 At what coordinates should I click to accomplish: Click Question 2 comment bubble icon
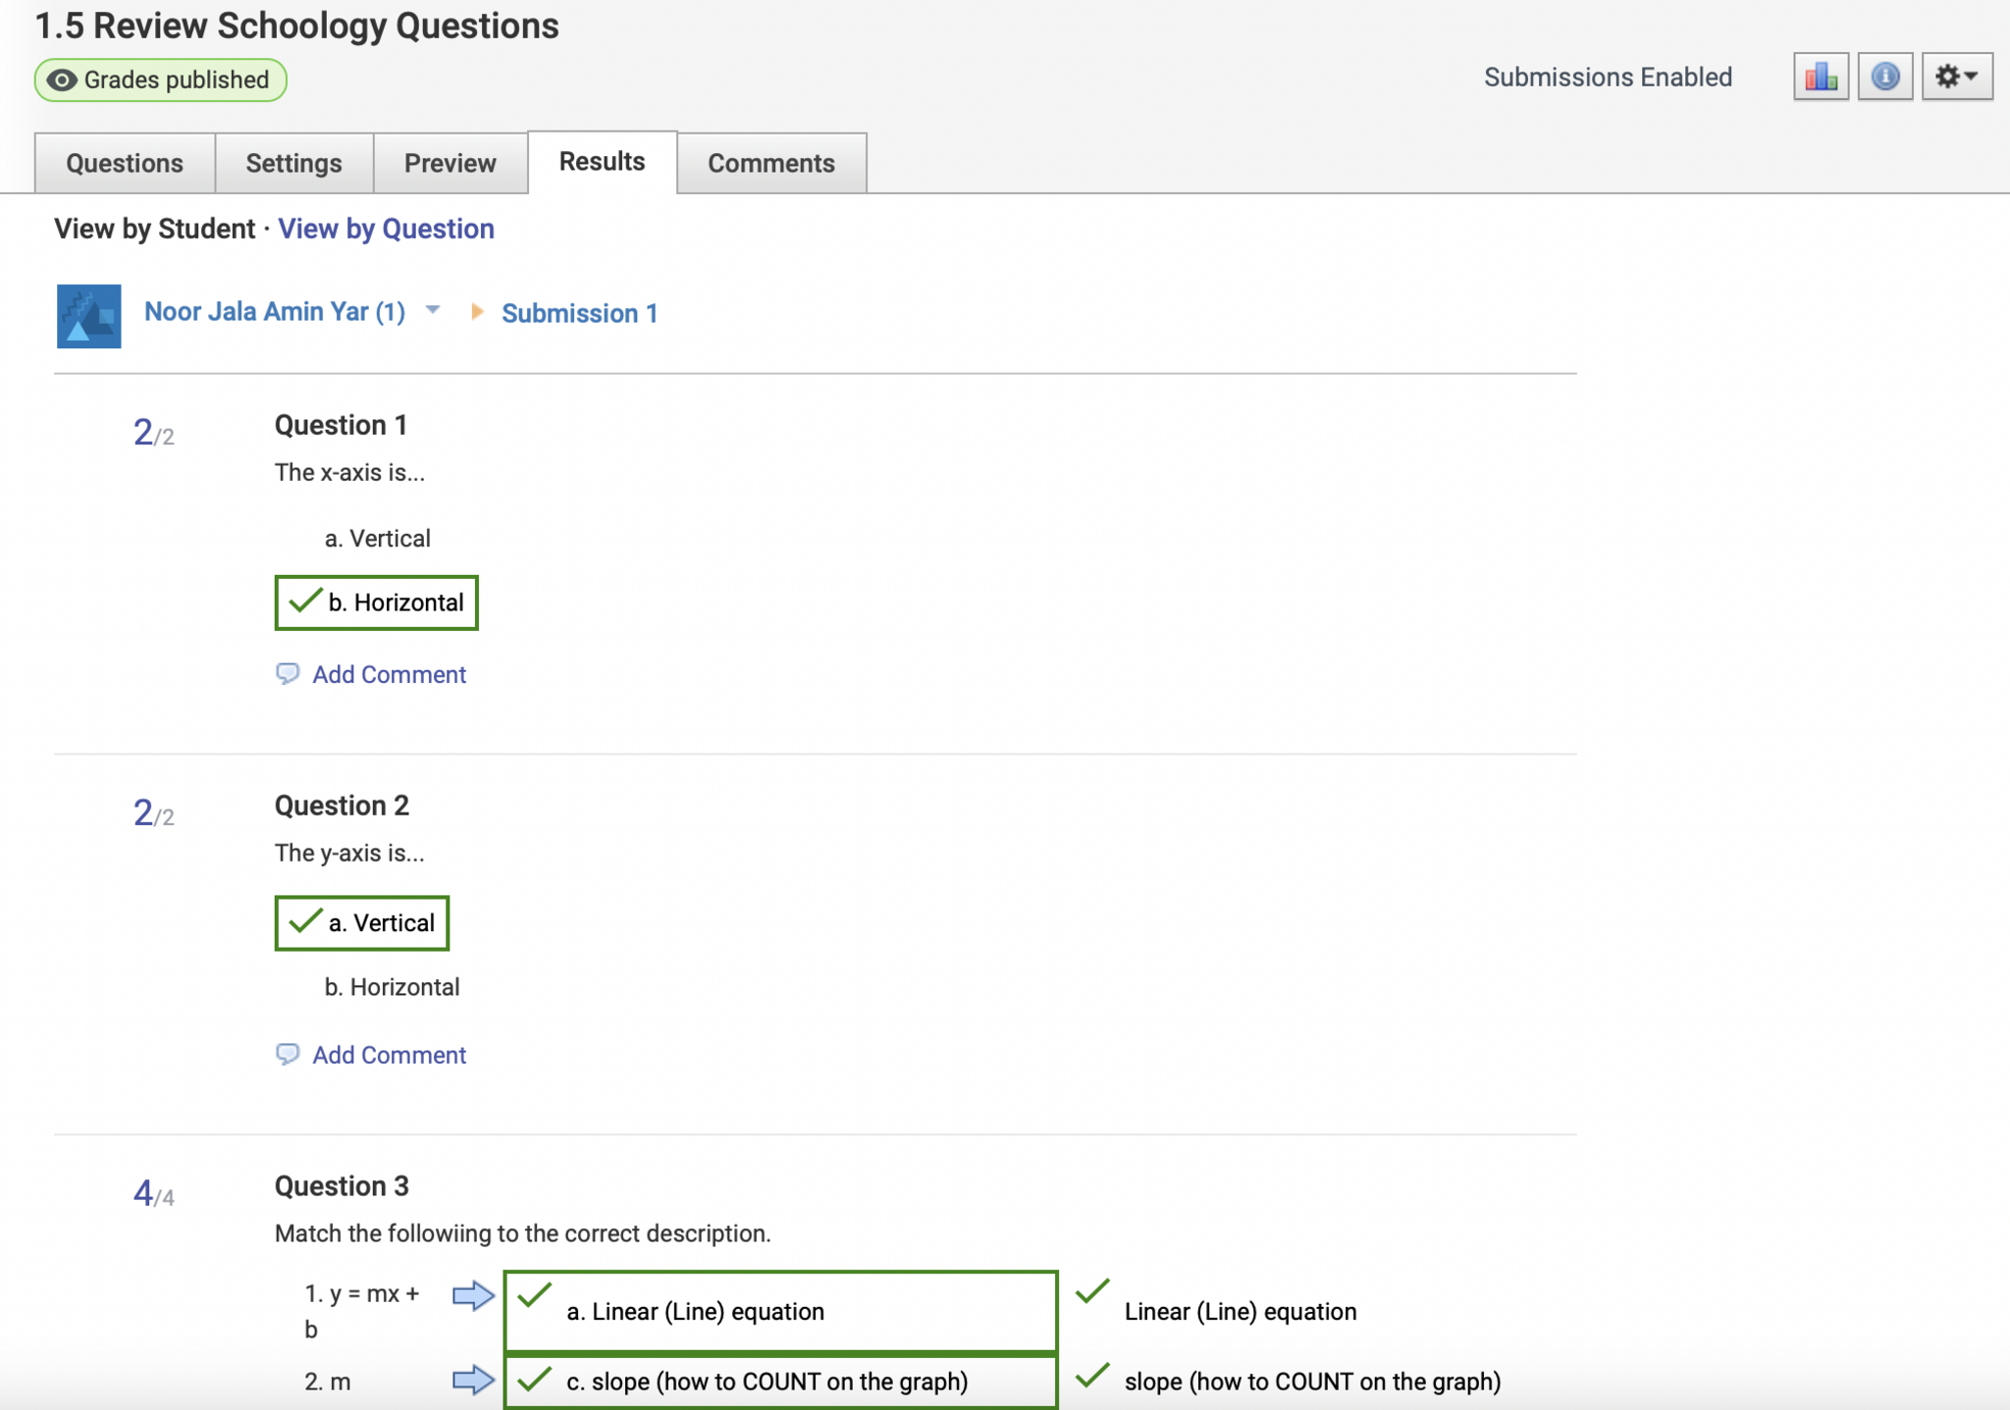[x=287, y=1055]
